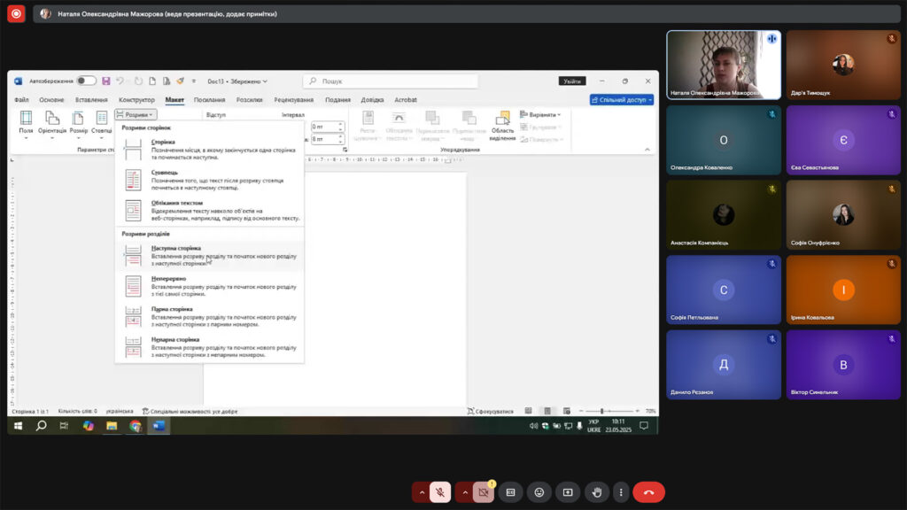Open the Спільний доступ share dropdown
The width and height of the screenshot is (907, 510).
pyautogui.click(x=622, y=100)
